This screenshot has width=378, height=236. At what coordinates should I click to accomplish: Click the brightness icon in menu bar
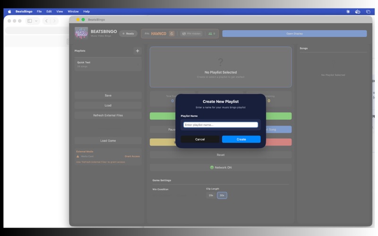click(x=348, y=11)
